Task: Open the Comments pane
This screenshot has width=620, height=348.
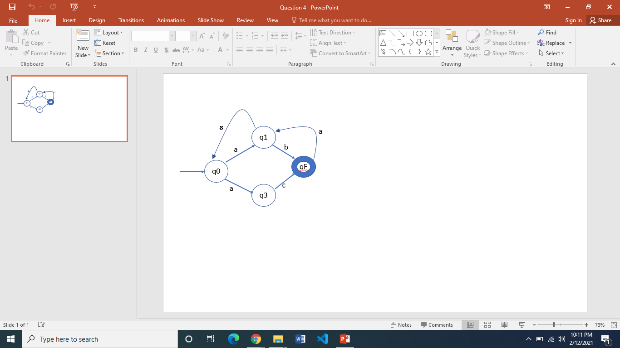Action: coord(437,325)
